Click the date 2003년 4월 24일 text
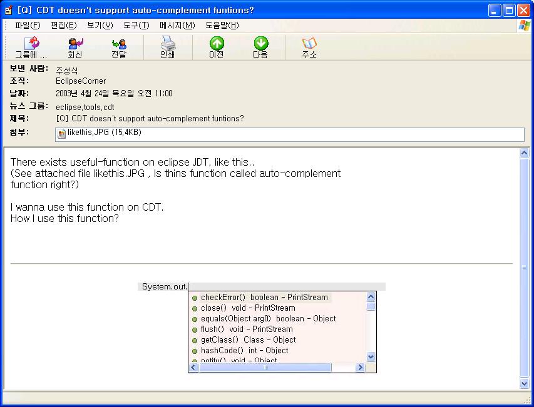 114,94
